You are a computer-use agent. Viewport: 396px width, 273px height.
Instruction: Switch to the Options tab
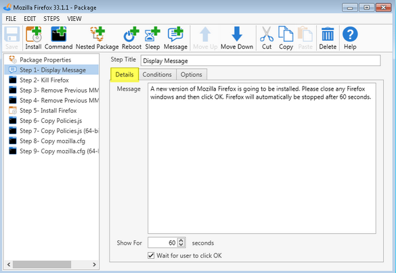[x=191, y=74]
